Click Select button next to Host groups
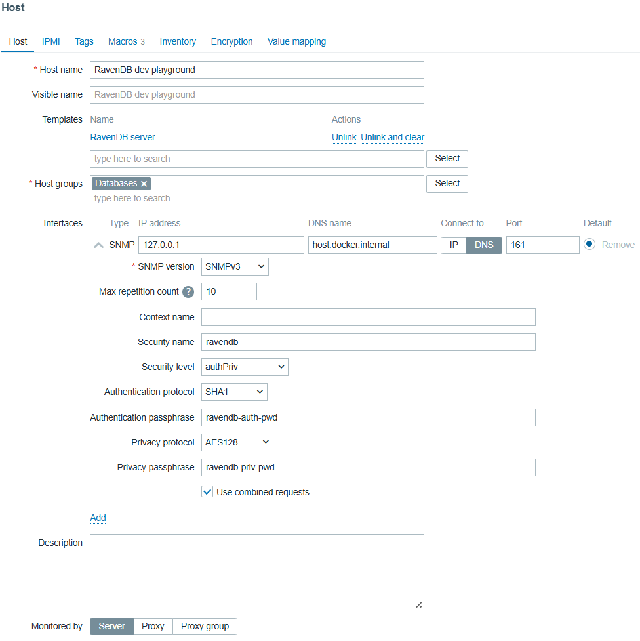 447,184
